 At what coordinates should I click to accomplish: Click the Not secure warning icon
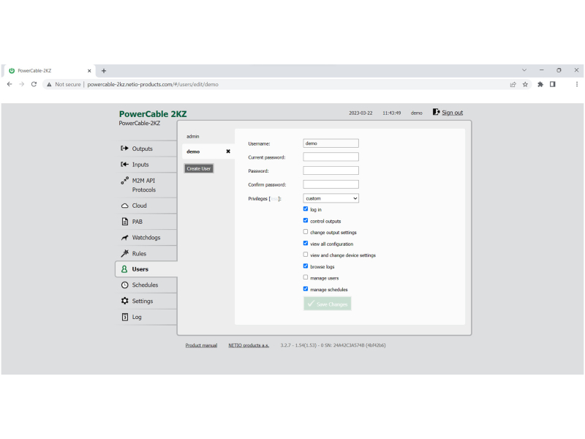tap(49, 84)
